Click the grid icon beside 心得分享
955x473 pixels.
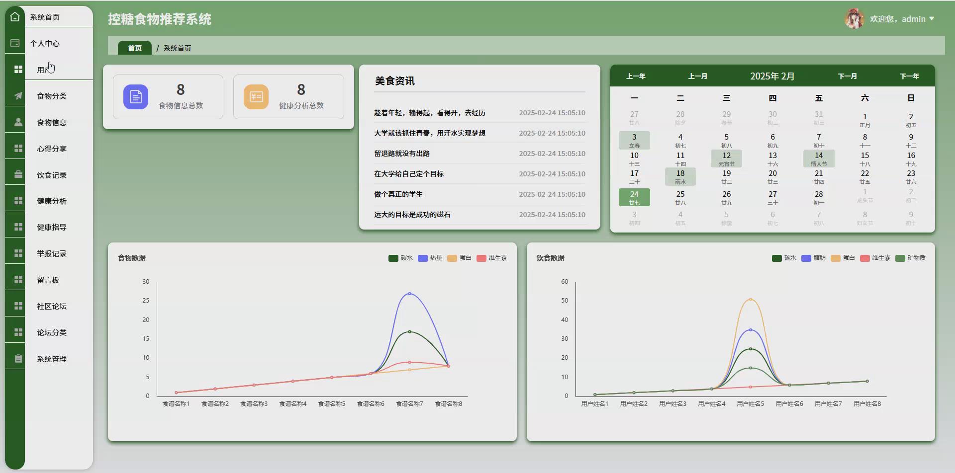(18, 149)
